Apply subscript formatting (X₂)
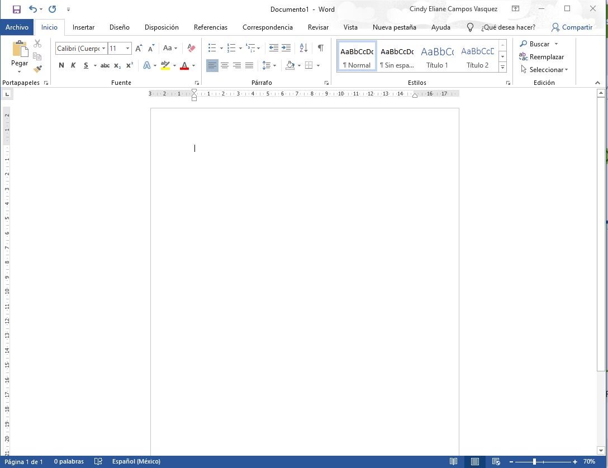 117,65
